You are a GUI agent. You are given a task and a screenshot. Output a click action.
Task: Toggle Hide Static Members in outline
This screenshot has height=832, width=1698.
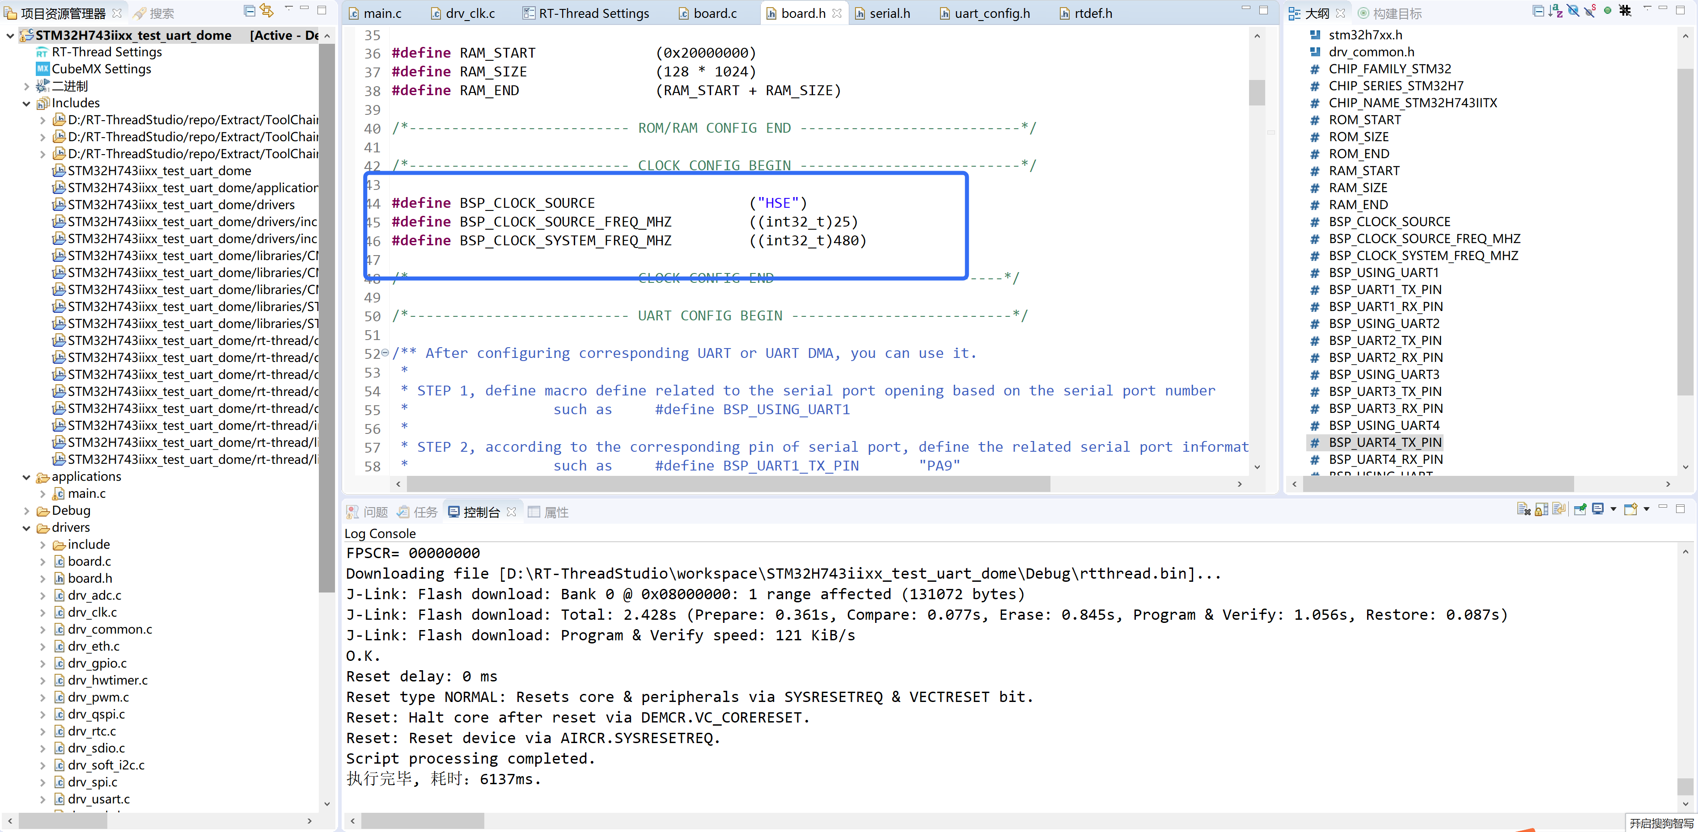(1590, 11)
